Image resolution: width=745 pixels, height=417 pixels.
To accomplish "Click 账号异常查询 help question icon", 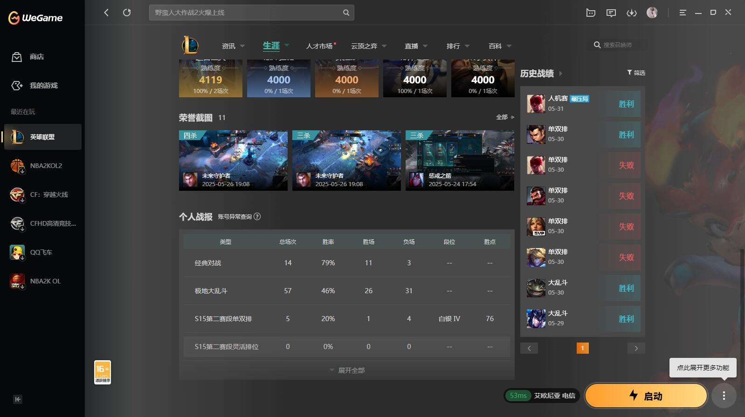I will pos(257,216).
